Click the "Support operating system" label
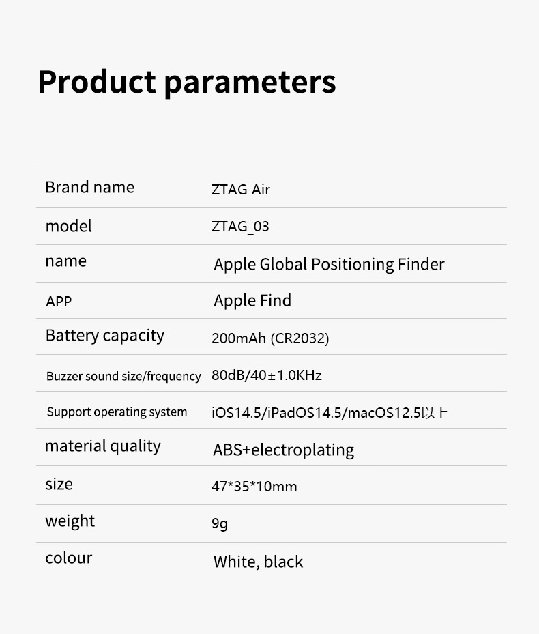The width and height of the screenshot is (539, 634). [117, 412]
